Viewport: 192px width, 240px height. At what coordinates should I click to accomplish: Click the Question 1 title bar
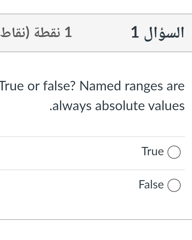click(96, 32)
